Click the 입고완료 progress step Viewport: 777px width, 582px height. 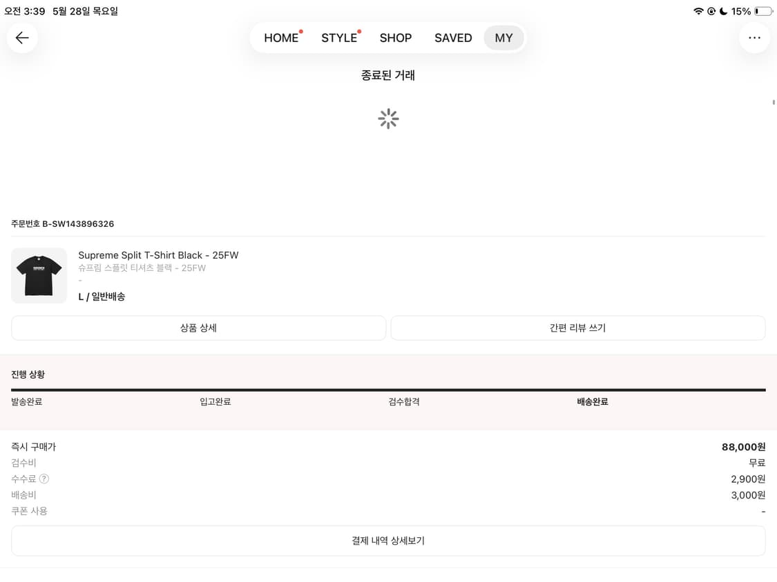[215, 401]
